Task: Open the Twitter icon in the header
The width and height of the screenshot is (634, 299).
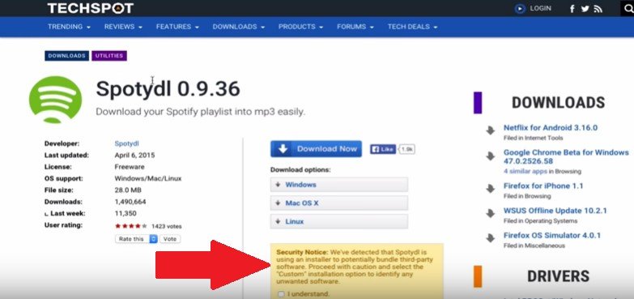Action: pos(585,9)
